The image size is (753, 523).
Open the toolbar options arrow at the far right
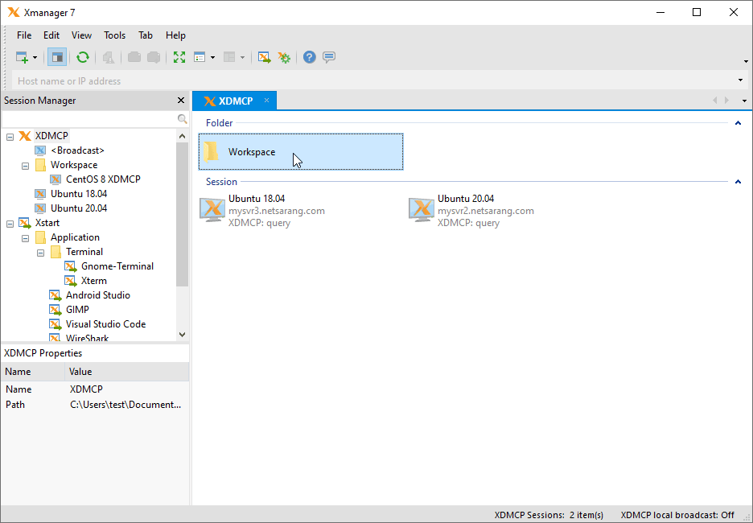click(x=746, y=61)
